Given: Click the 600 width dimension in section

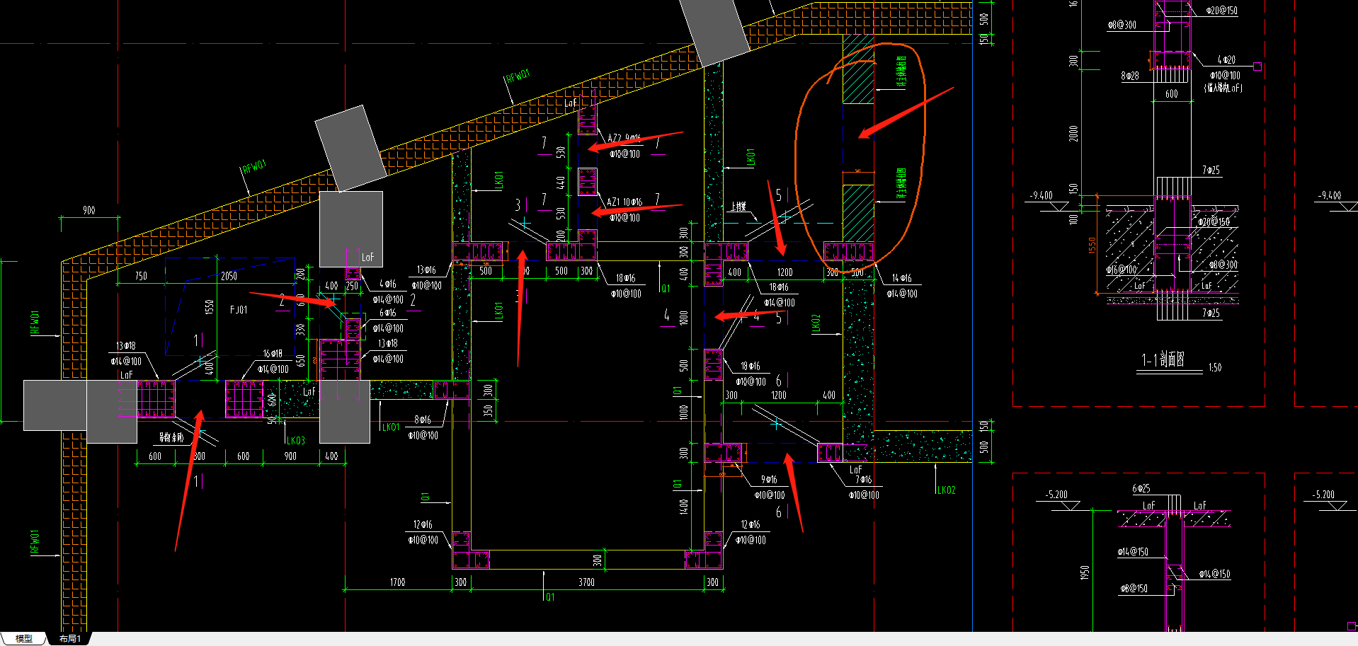Looking at the screenshot, I should tap(1172, 94).
